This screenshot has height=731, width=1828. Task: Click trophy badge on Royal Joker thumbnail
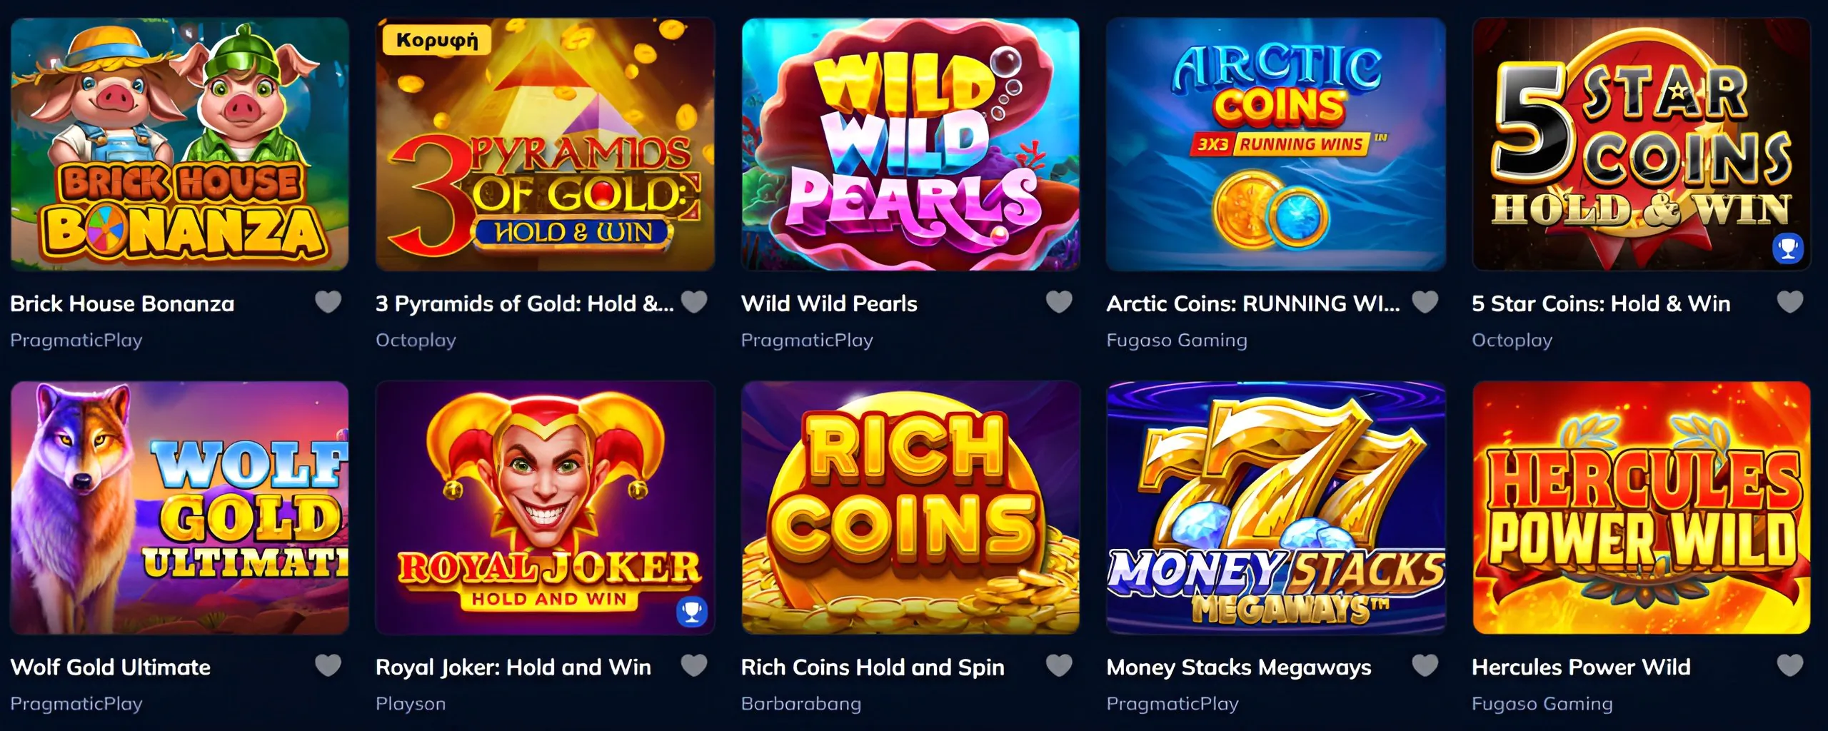[691, 612]
